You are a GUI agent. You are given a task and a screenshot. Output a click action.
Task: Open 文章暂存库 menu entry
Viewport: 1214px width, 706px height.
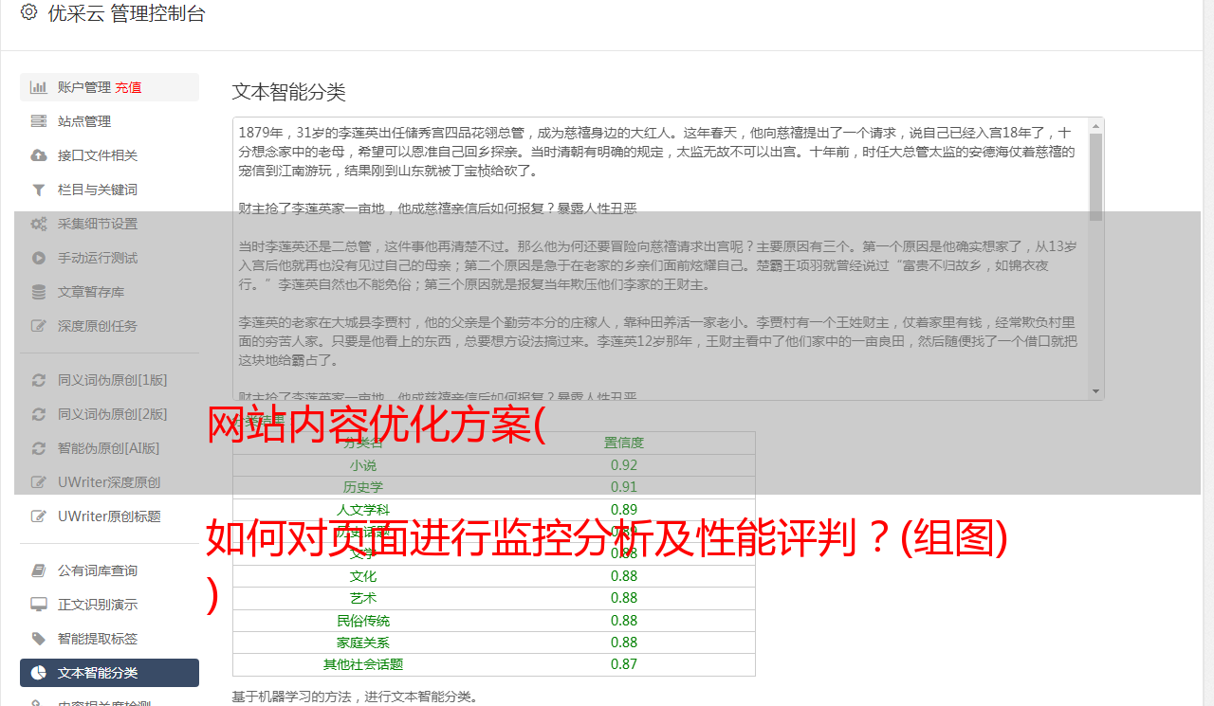point(109,292)
